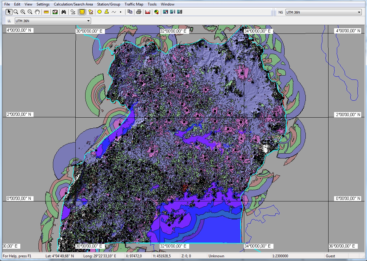Click the printer icon
Image resolution: width=367 pixels, height=261 pixels.
coord(138,12)
